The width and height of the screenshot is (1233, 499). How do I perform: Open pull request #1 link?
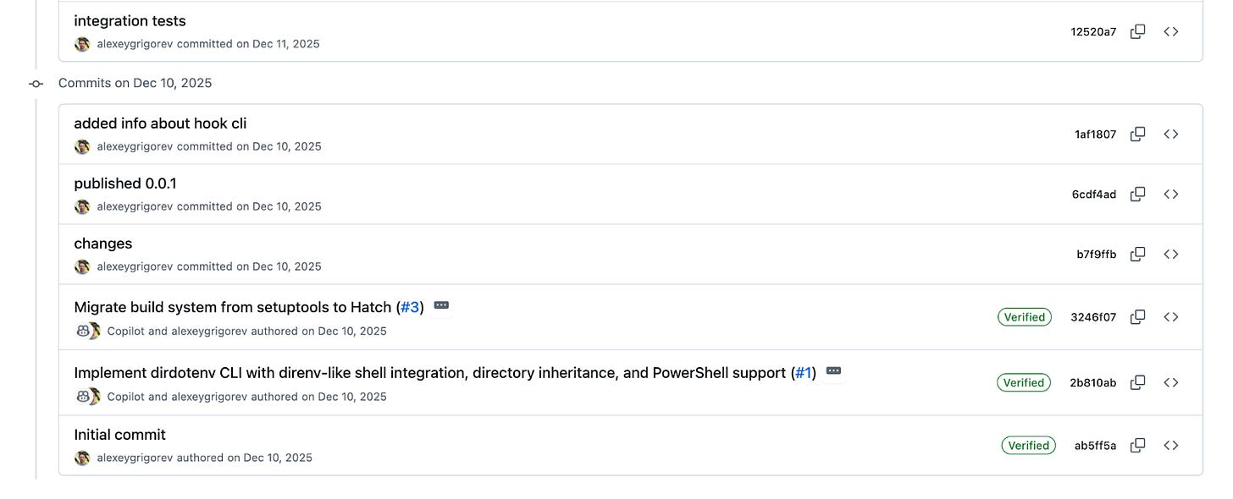pos(803,373)
